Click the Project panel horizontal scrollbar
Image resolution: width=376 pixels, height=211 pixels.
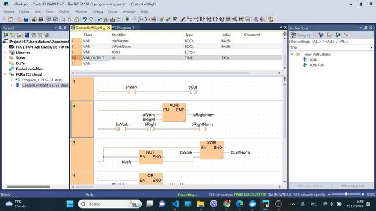tap(28, 186)
